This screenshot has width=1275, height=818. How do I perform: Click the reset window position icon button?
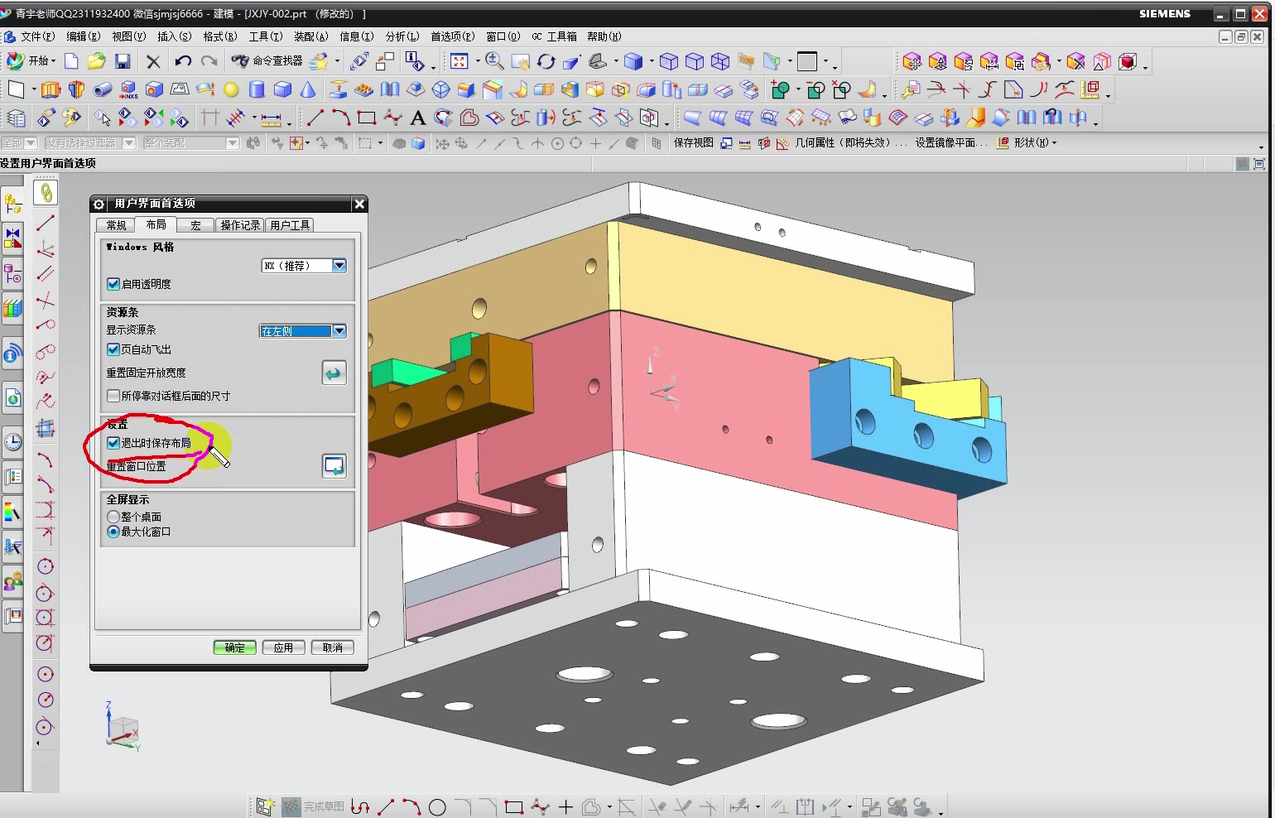pos(334,466)
